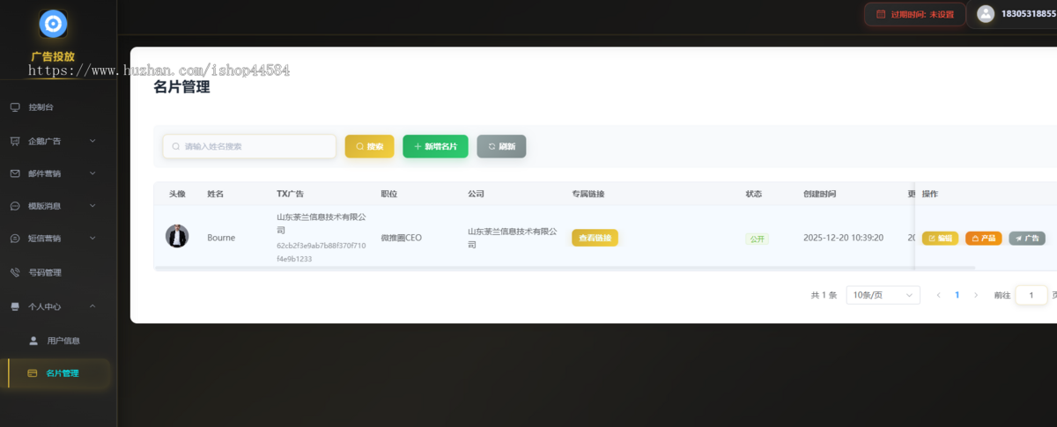Click the blue circular app logo
This screenshot has width=1057, height=427.
53,24
